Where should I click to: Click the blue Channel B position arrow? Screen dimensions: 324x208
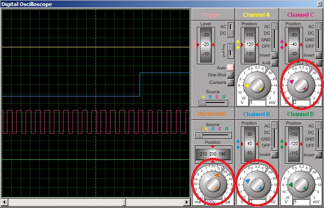pyautogui.click(x=238, y=144)
